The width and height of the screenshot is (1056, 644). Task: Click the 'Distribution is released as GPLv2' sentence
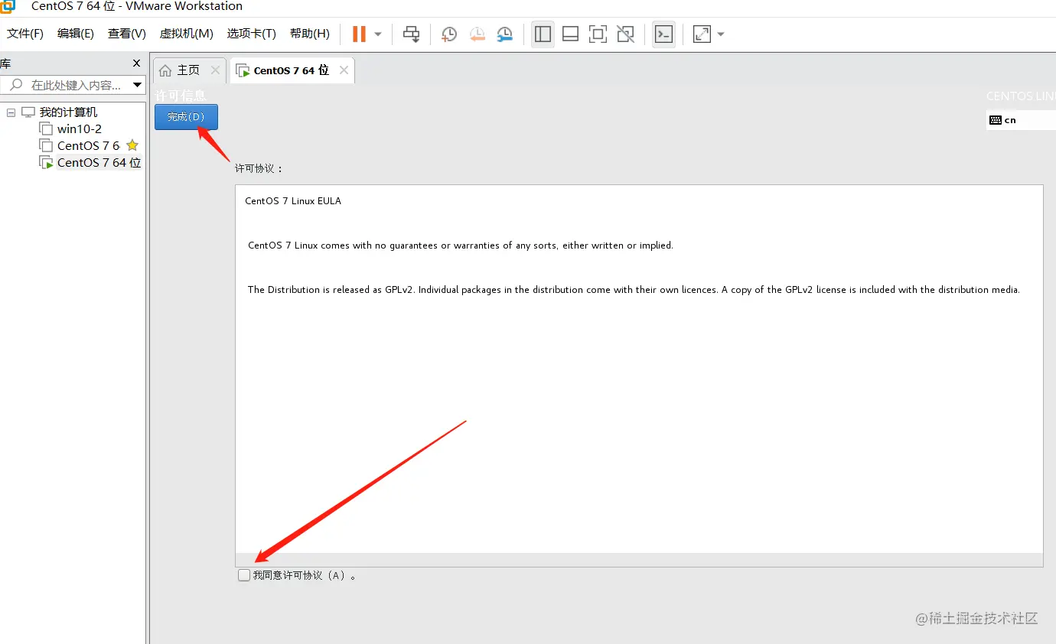coord(634,290)
